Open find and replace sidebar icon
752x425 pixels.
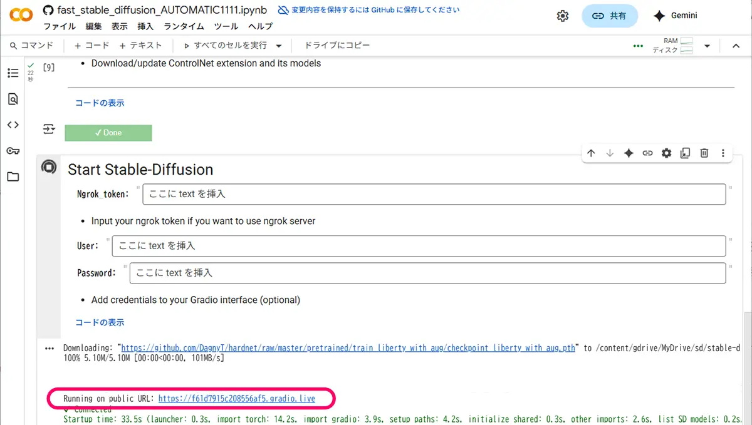13,99
